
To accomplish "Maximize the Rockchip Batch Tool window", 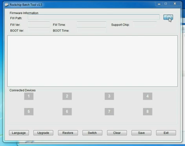I will pos(165,4).
